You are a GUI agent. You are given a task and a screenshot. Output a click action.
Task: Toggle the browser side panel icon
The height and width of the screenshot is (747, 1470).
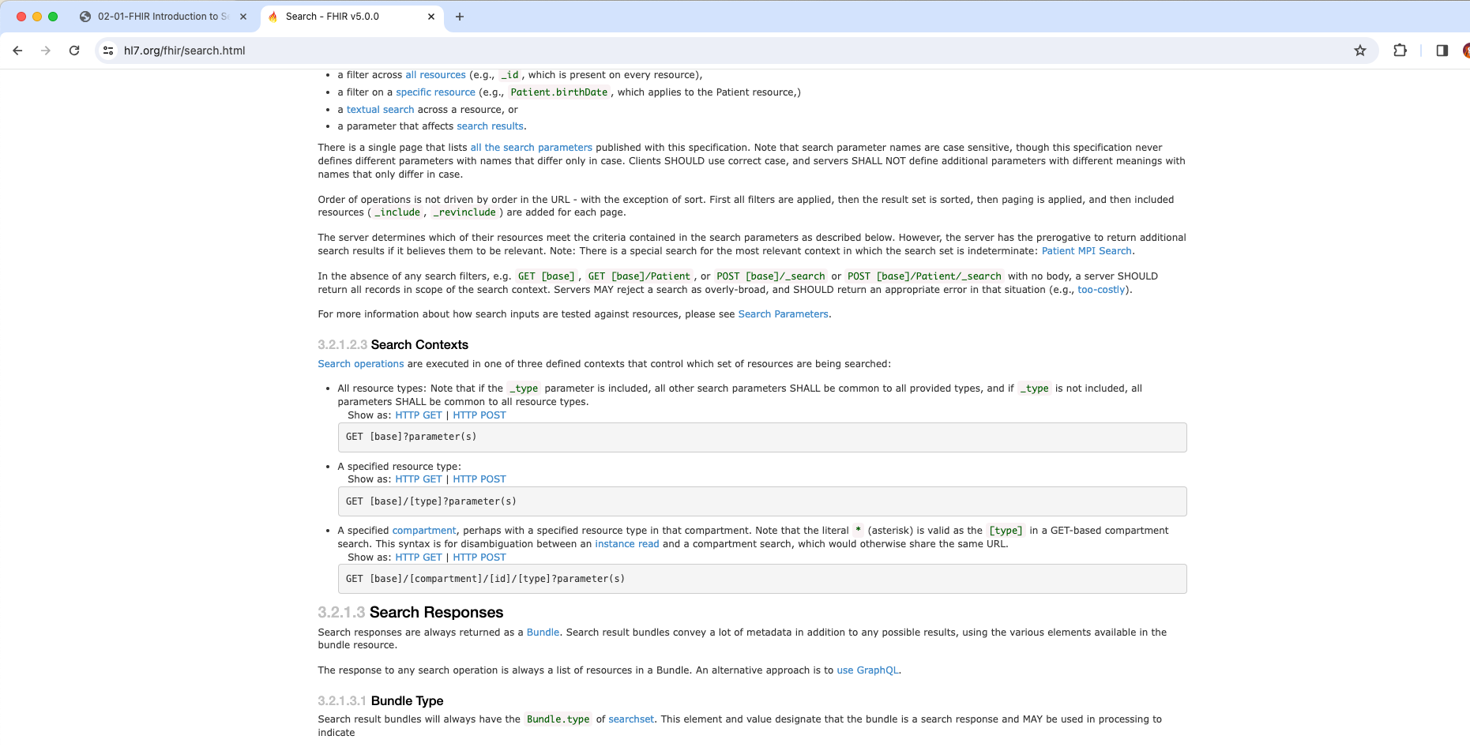point(1442,51)
